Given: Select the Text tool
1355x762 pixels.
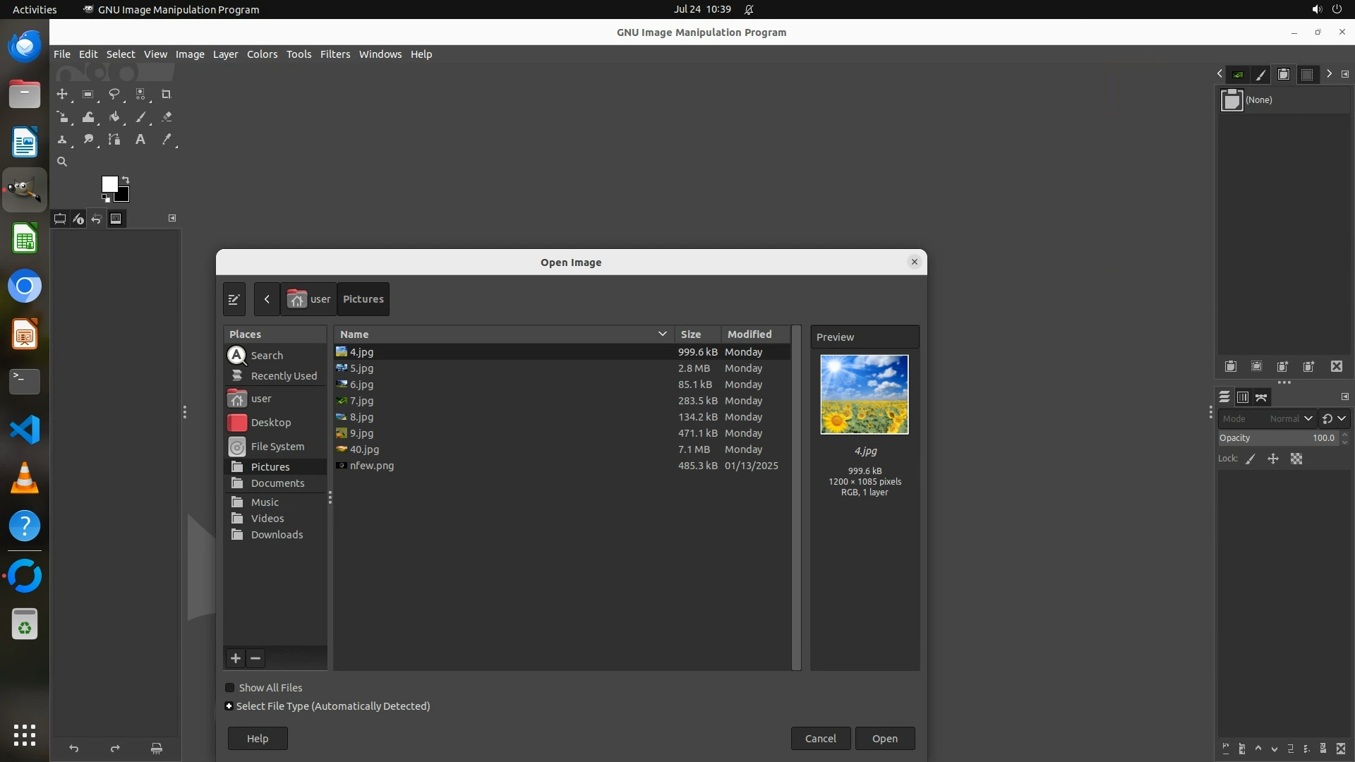Looking at the screenshot, I should (x=140, y=140).
